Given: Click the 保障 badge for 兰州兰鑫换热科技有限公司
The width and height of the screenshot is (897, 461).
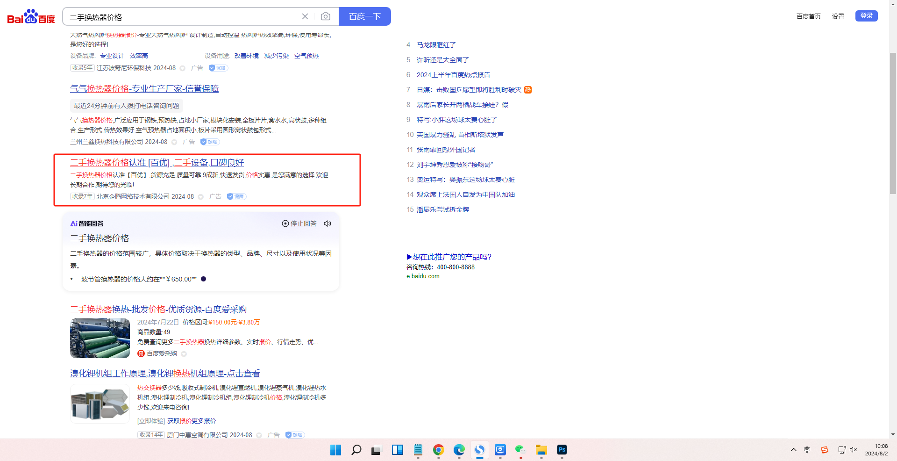Looking at the screenshot, I should 210,142.
